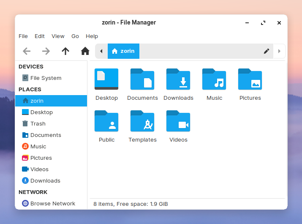Open the Music folder icon
Viewport: 302px width, 224px height.
(x=214, y=79)
